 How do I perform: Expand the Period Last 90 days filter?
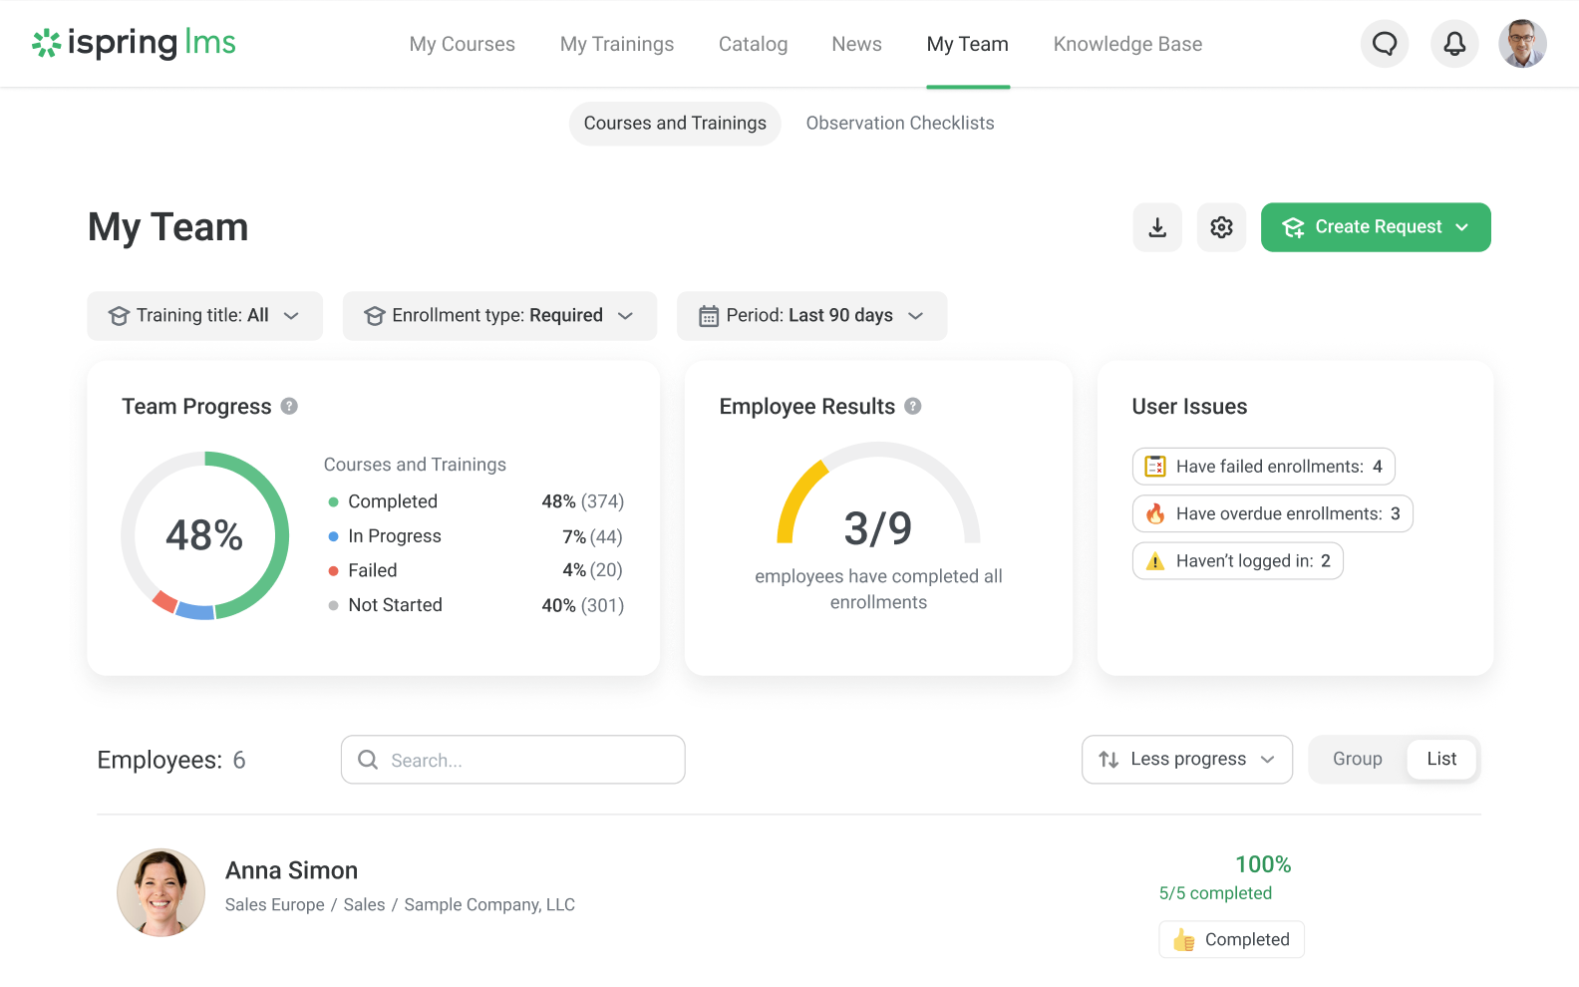coord(811,316)
